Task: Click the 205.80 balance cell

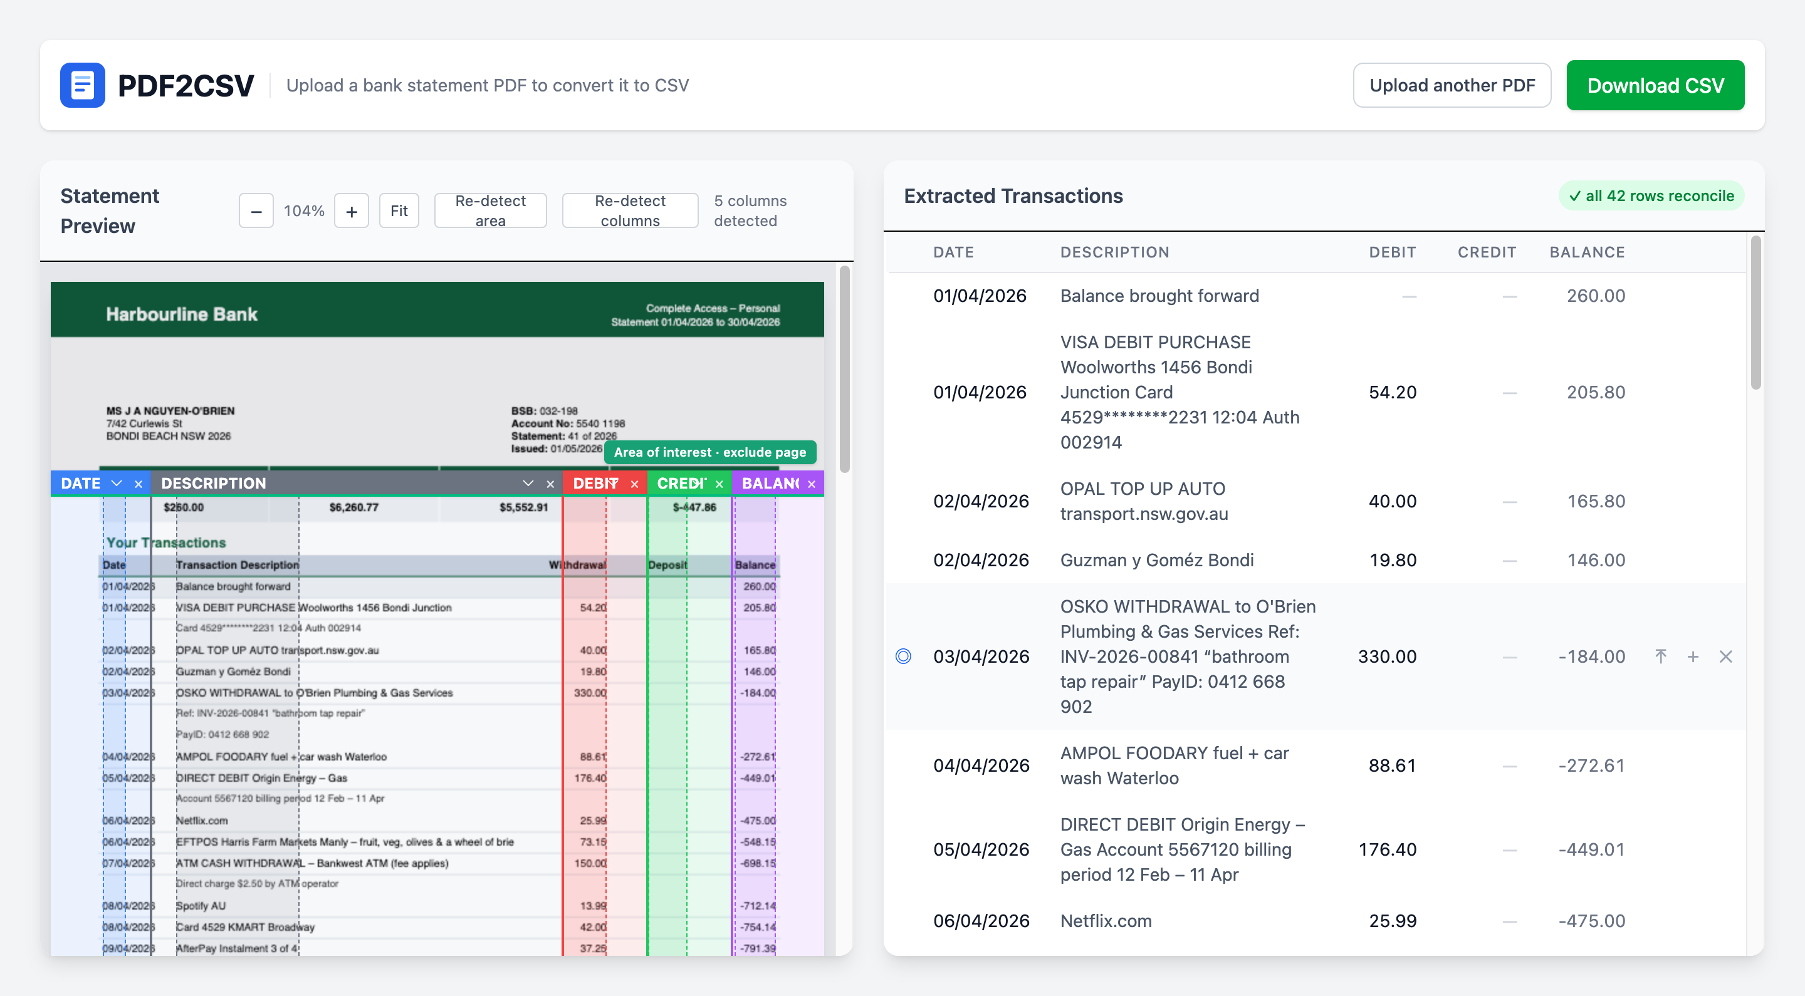Action: [x=1596, y=392]
